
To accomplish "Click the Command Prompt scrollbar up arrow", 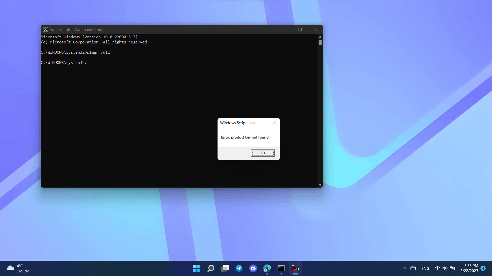I will 320,37.
